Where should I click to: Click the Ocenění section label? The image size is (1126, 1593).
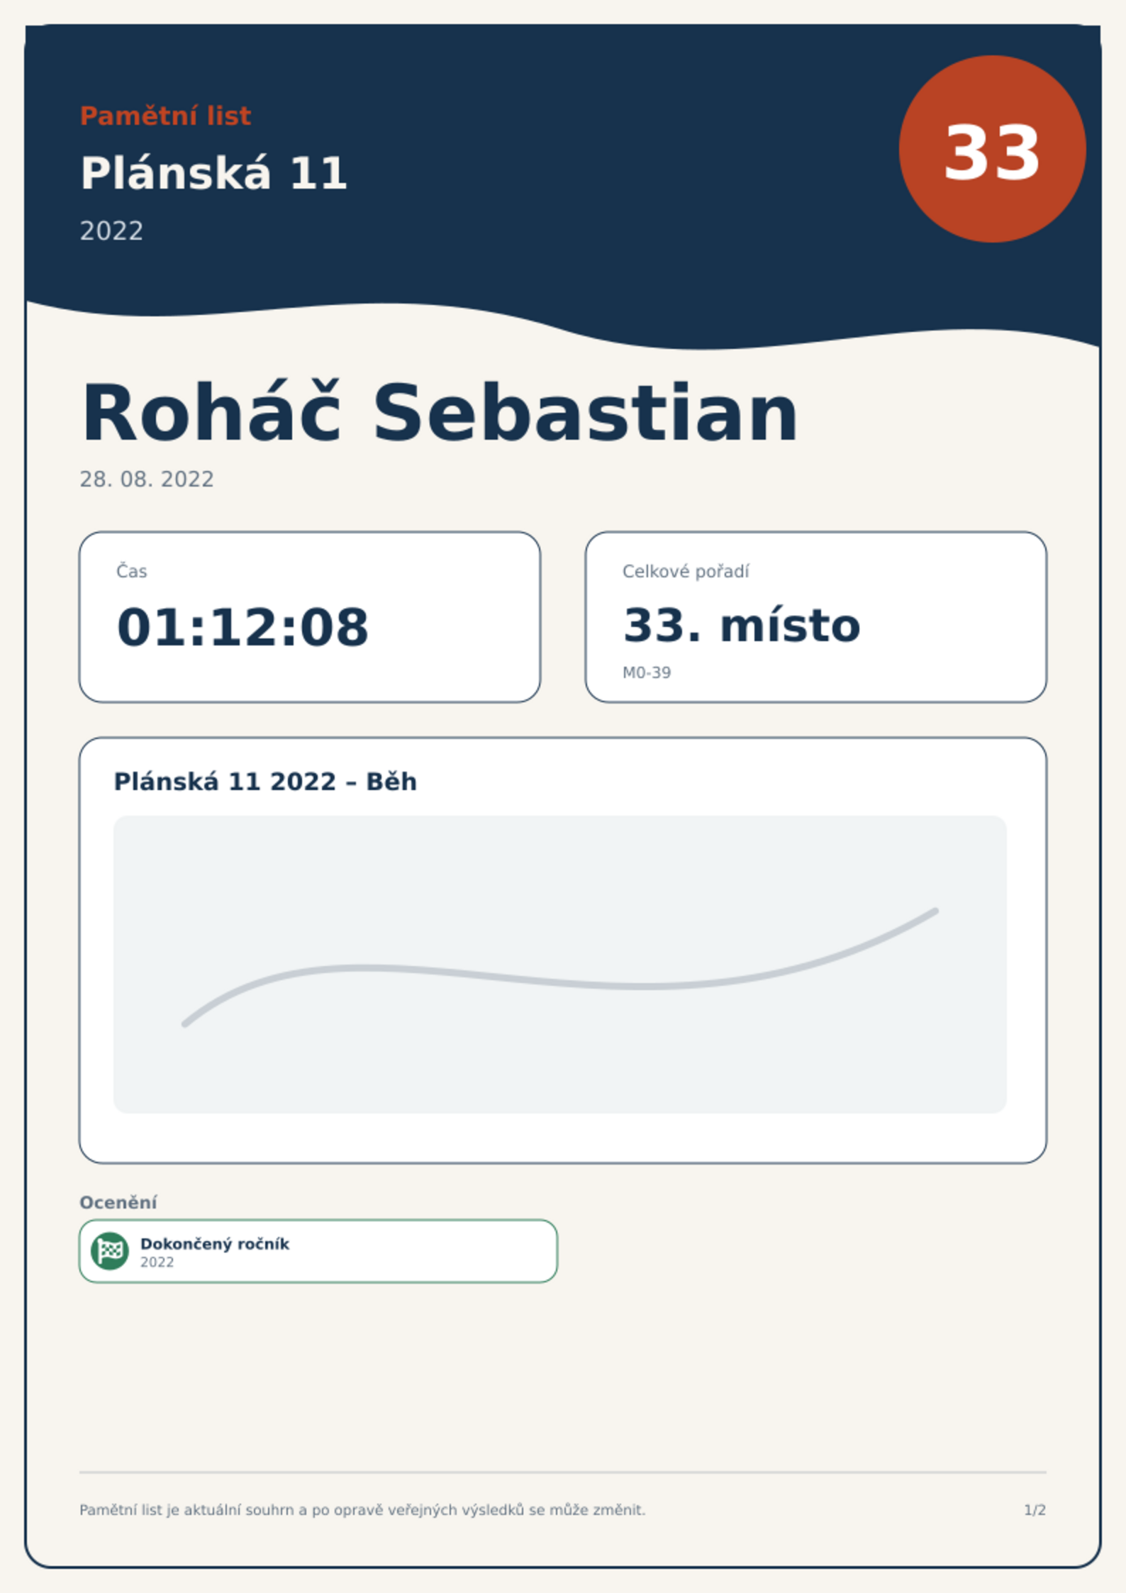coord(118,1201)
